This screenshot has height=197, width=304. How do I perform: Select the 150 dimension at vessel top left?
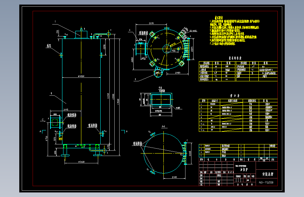coord(58,32)
